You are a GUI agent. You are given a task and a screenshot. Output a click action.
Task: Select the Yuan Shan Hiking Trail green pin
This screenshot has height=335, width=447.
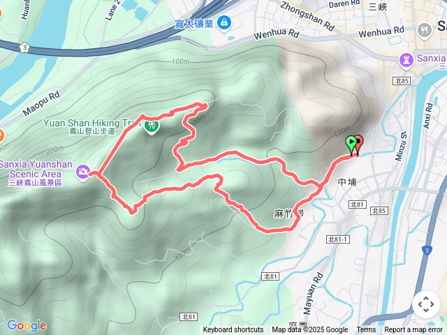[x=152, y=127]
